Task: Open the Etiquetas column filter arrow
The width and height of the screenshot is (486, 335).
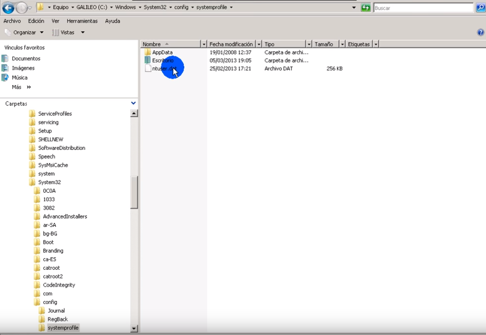Action: tap(376, 44)
